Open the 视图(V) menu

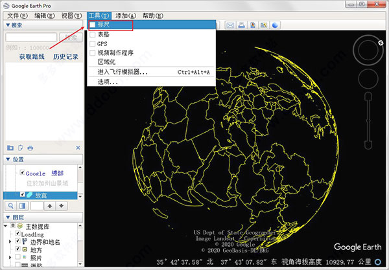(x=72, y=16)
